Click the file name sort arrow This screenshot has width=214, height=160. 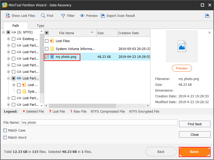point(92,32)
